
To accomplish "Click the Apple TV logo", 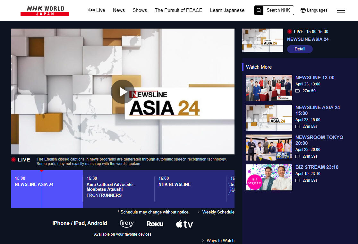I will point(184,224).
